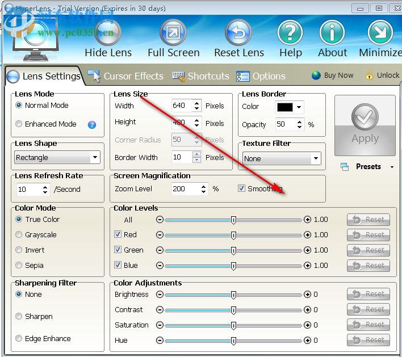
Task: Click the Red color level slider handle
Action: pos(233,236)
